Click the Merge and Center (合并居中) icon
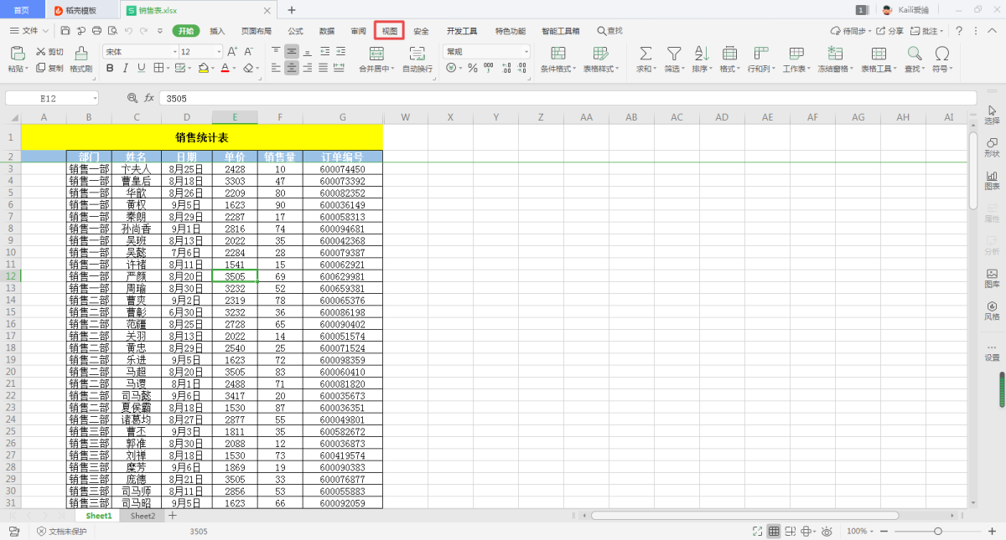The image size is (1006, 540). click(376, 54)
